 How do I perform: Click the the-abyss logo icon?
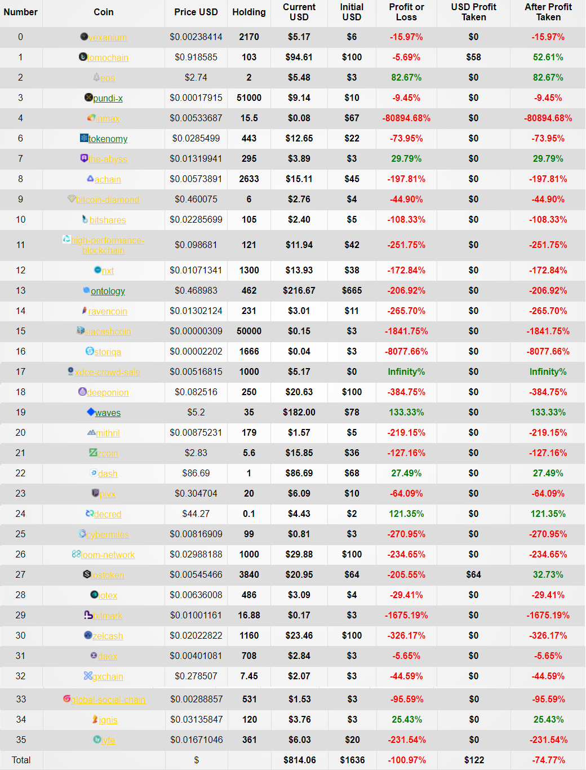84,158
